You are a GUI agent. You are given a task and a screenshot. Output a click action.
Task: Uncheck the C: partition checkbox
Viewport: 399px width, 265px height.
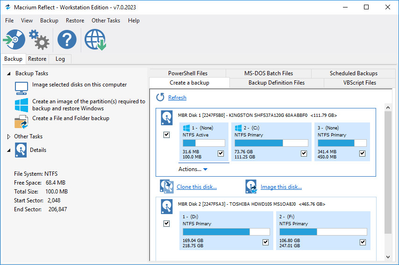click(304, 153)
